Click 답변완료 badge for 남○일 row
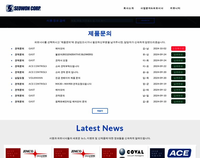Screen dimensions: 200x158 tap(178, 96)
